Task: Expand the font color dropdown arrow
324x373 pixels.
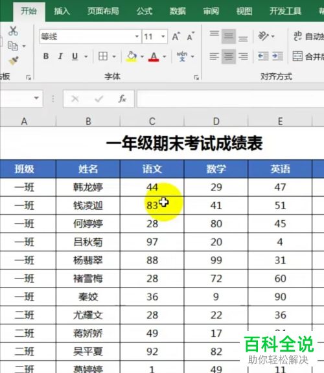Action: [x=165, y=56]
